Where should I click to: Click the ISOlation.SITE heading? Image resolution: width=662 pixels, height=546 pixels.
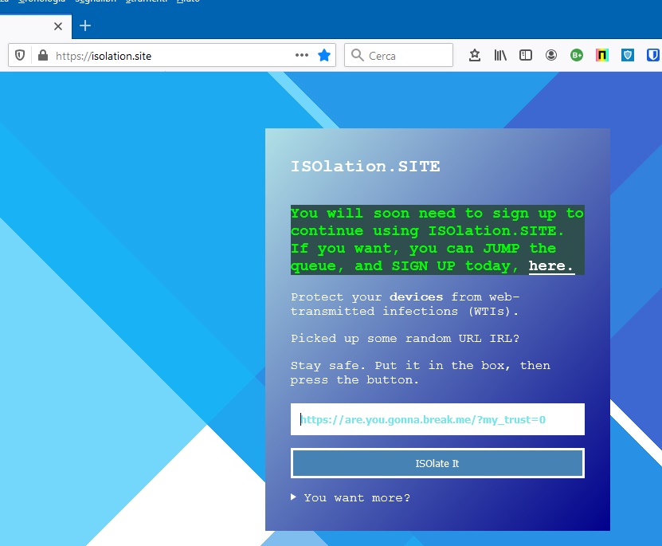click(x=365, y=167)
